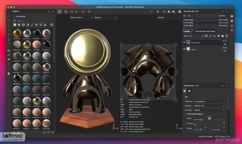Close the Layers tab with X
Image resolution: width=242 pixels, height=144 pixels.
192,31
